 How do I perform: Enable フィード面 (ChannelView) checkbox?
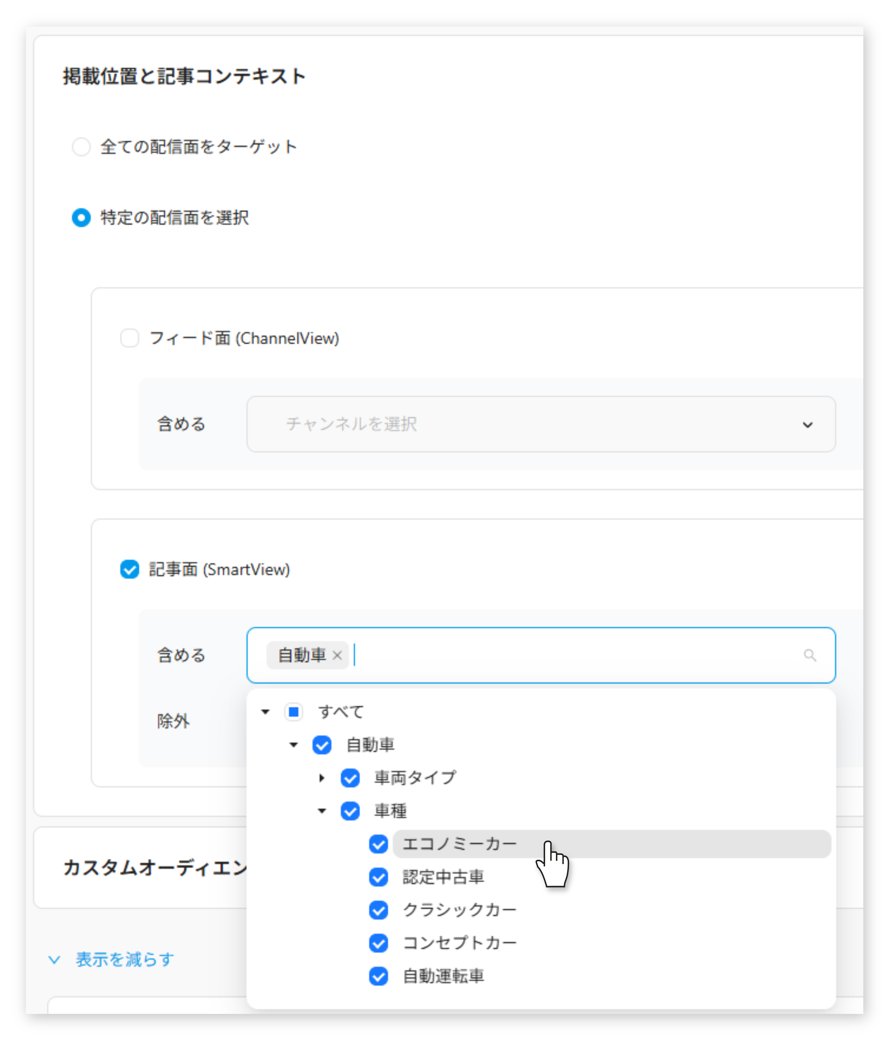pos(129,338)
